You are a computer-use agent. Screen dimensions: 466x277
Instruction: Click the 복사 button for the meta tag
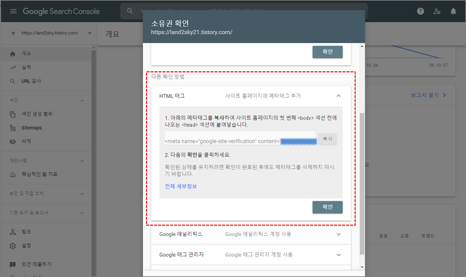pyautogui.click(x=328, y=139)
